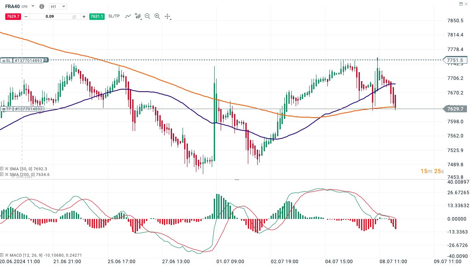Buy at the green 7631.1 price button

97,17
